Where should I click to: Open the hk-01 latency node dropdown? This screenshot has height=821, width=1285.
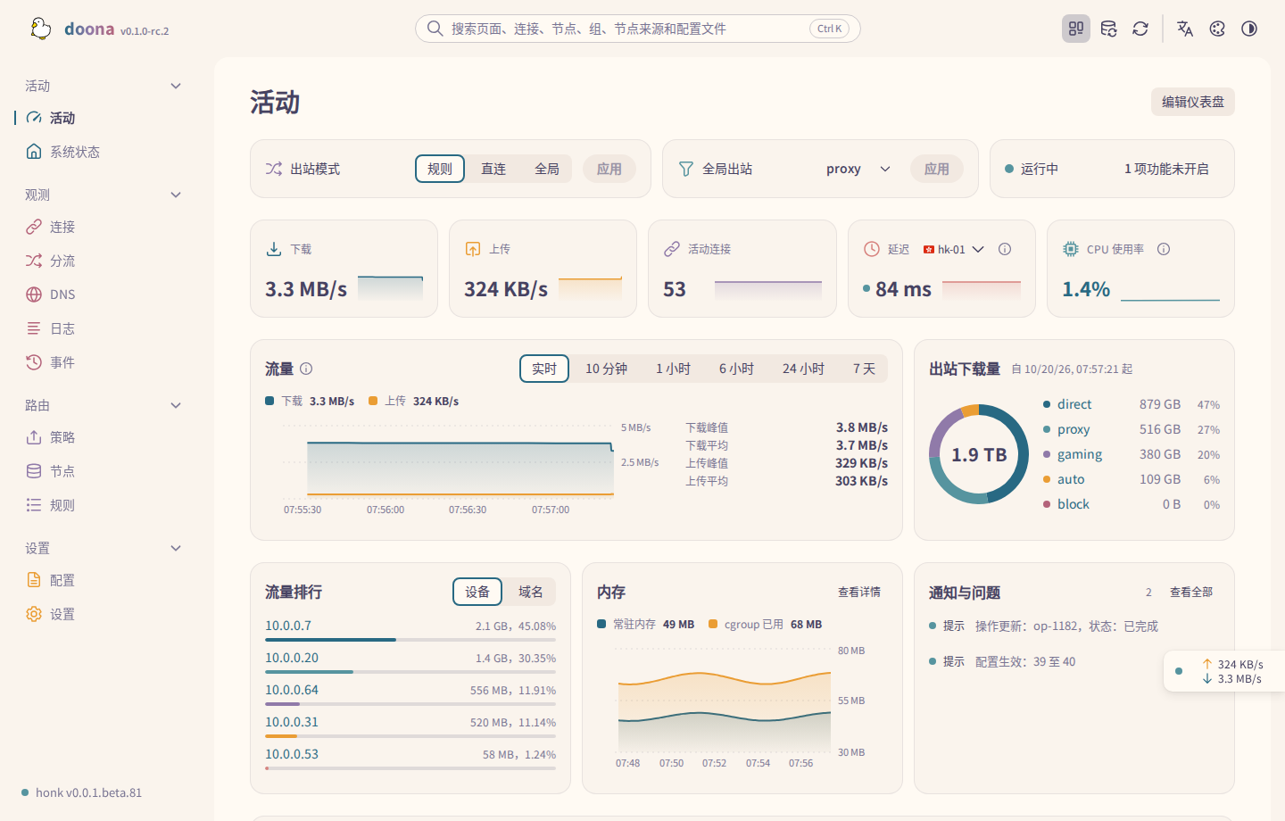point(954,249)
